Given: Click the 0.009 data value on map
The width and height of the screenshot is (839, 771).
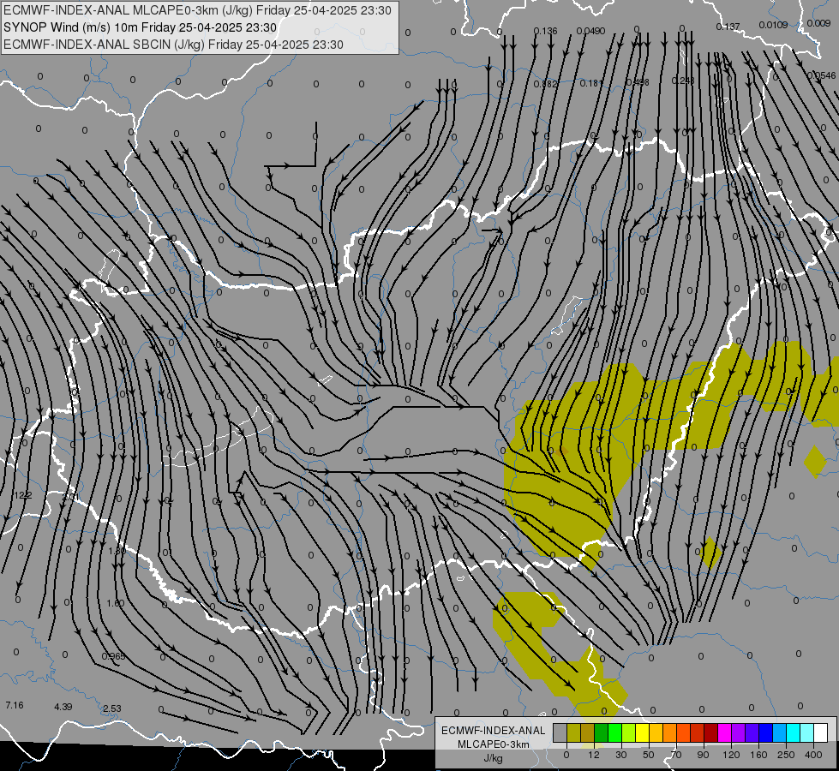Looking at the screenshot, I should pos(818,23).
